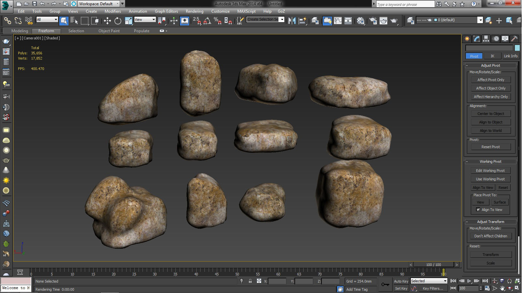This screenshot has height=293, width=523.
Task: Click the Affect Pivot Only button
Action: coord(491,80)
